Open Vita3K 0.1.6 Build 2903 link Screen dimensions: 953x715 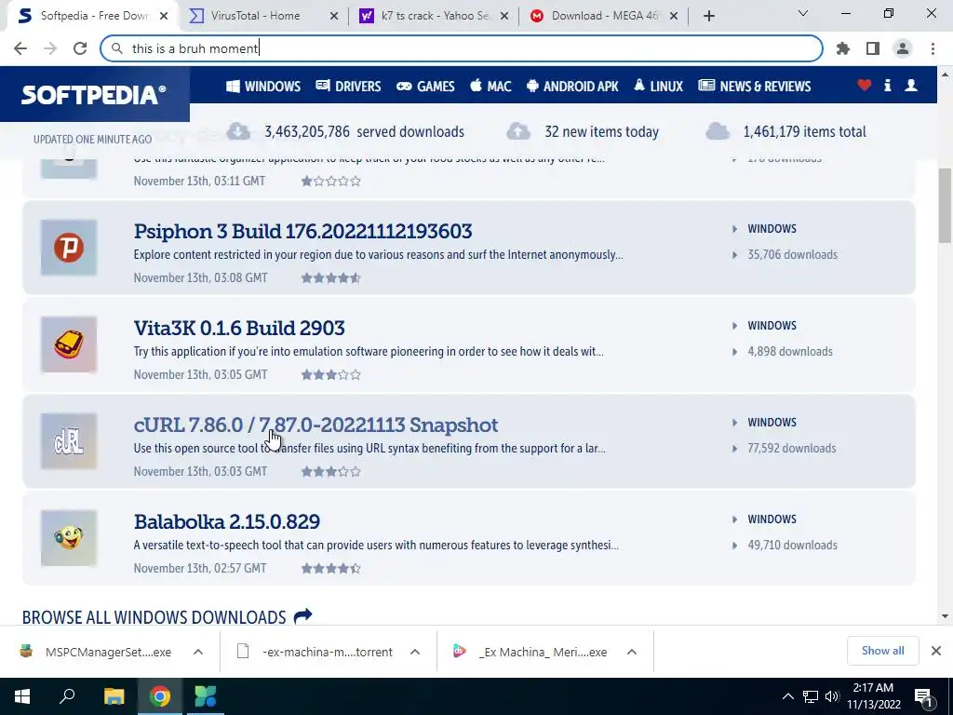click(239, 328)
